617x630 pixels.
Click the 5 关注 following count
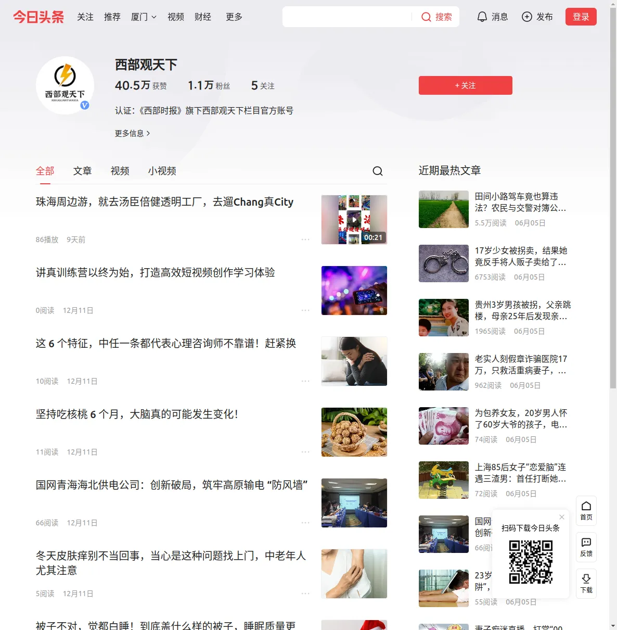263,85
